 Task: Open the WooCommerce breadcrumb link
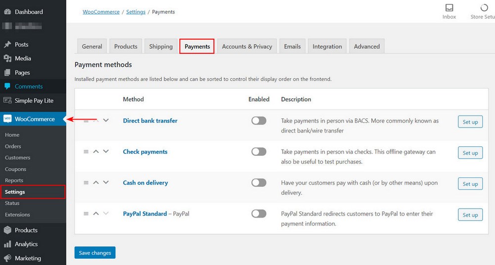point(101,12)
